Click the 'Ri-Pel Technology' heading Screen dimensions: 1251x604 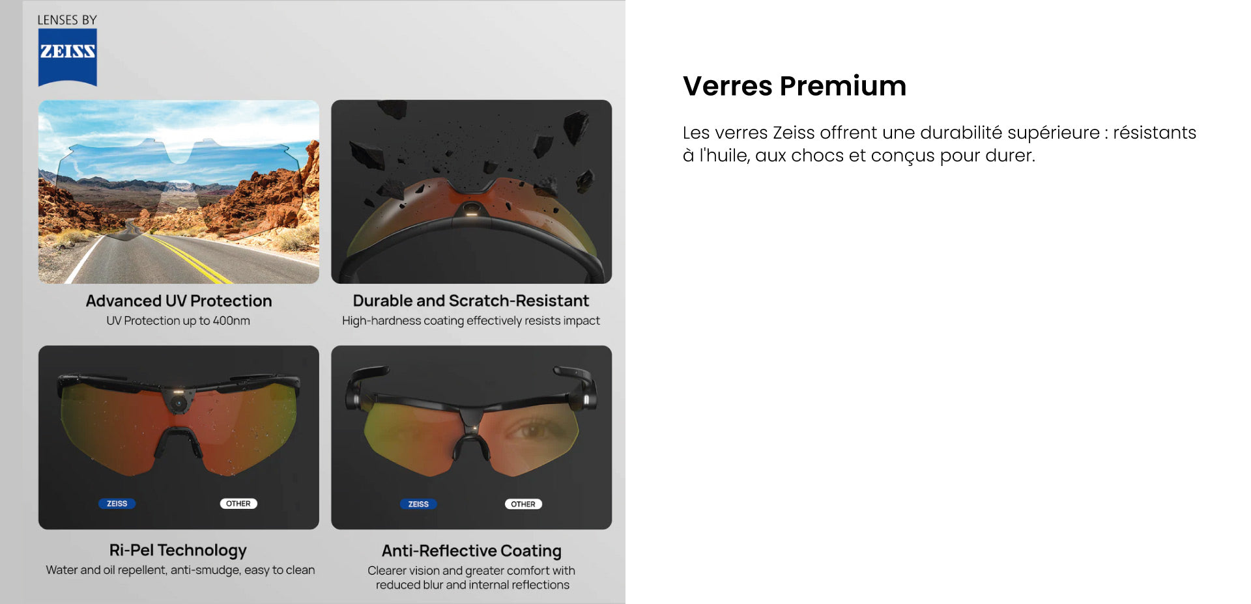178,551
